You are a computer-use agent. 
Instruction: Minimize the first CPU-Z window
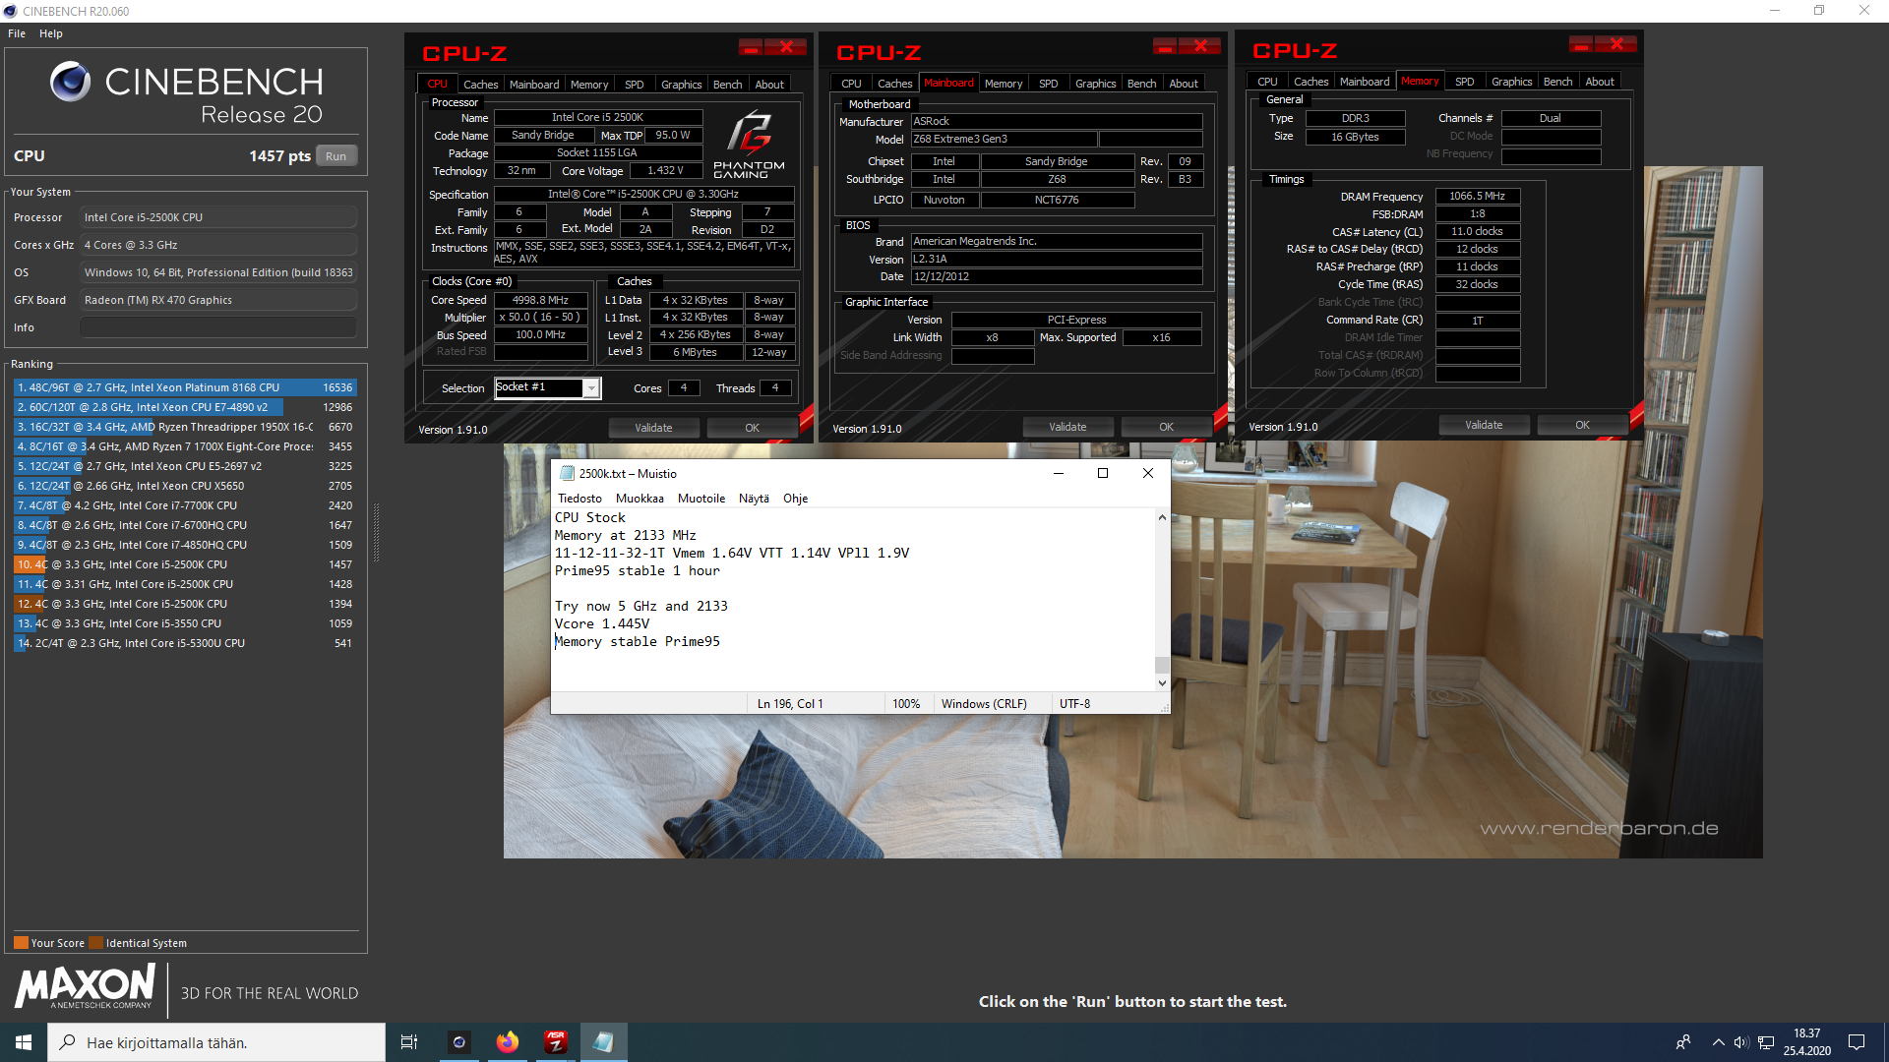pyautogui.click(x=751, y=47)
